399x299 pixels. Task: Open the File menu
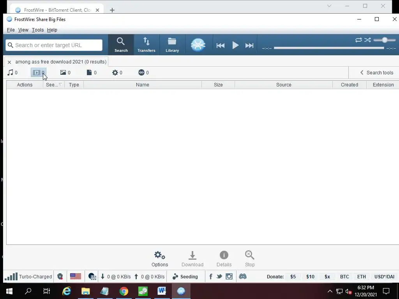point(11,30)
